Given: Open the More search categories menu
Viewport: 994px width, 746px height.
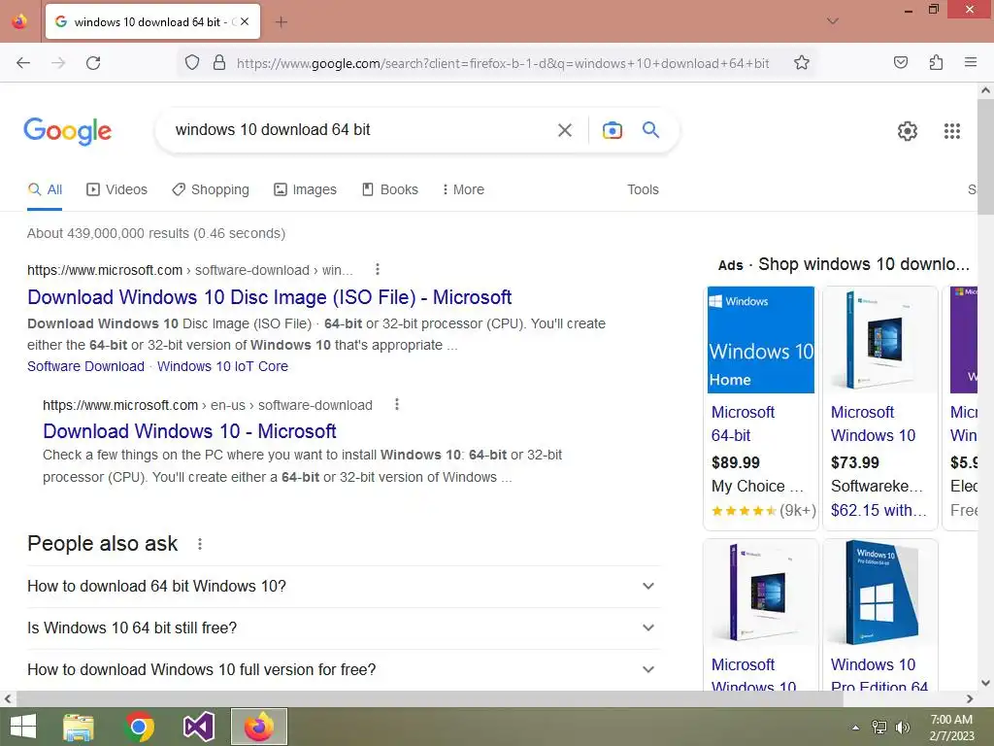Looking at the screenshot, I should (463, 189).
